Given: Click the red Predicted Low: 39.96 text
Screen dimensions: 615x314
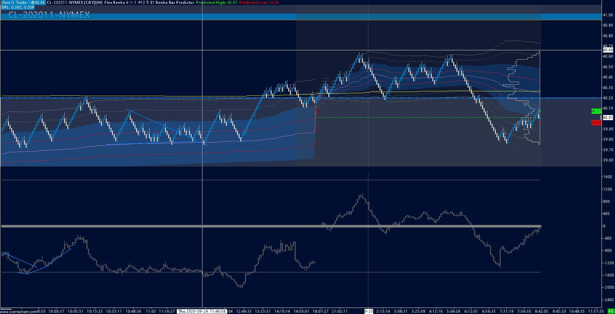Looking at the screenshot, I should [x=259, y=3].
